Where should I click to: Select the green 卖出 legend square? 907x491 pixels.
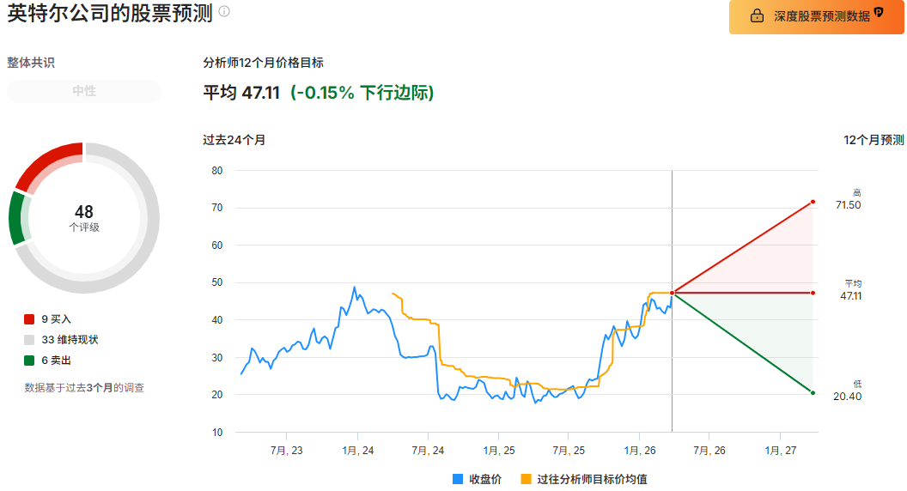coord(29,361)
